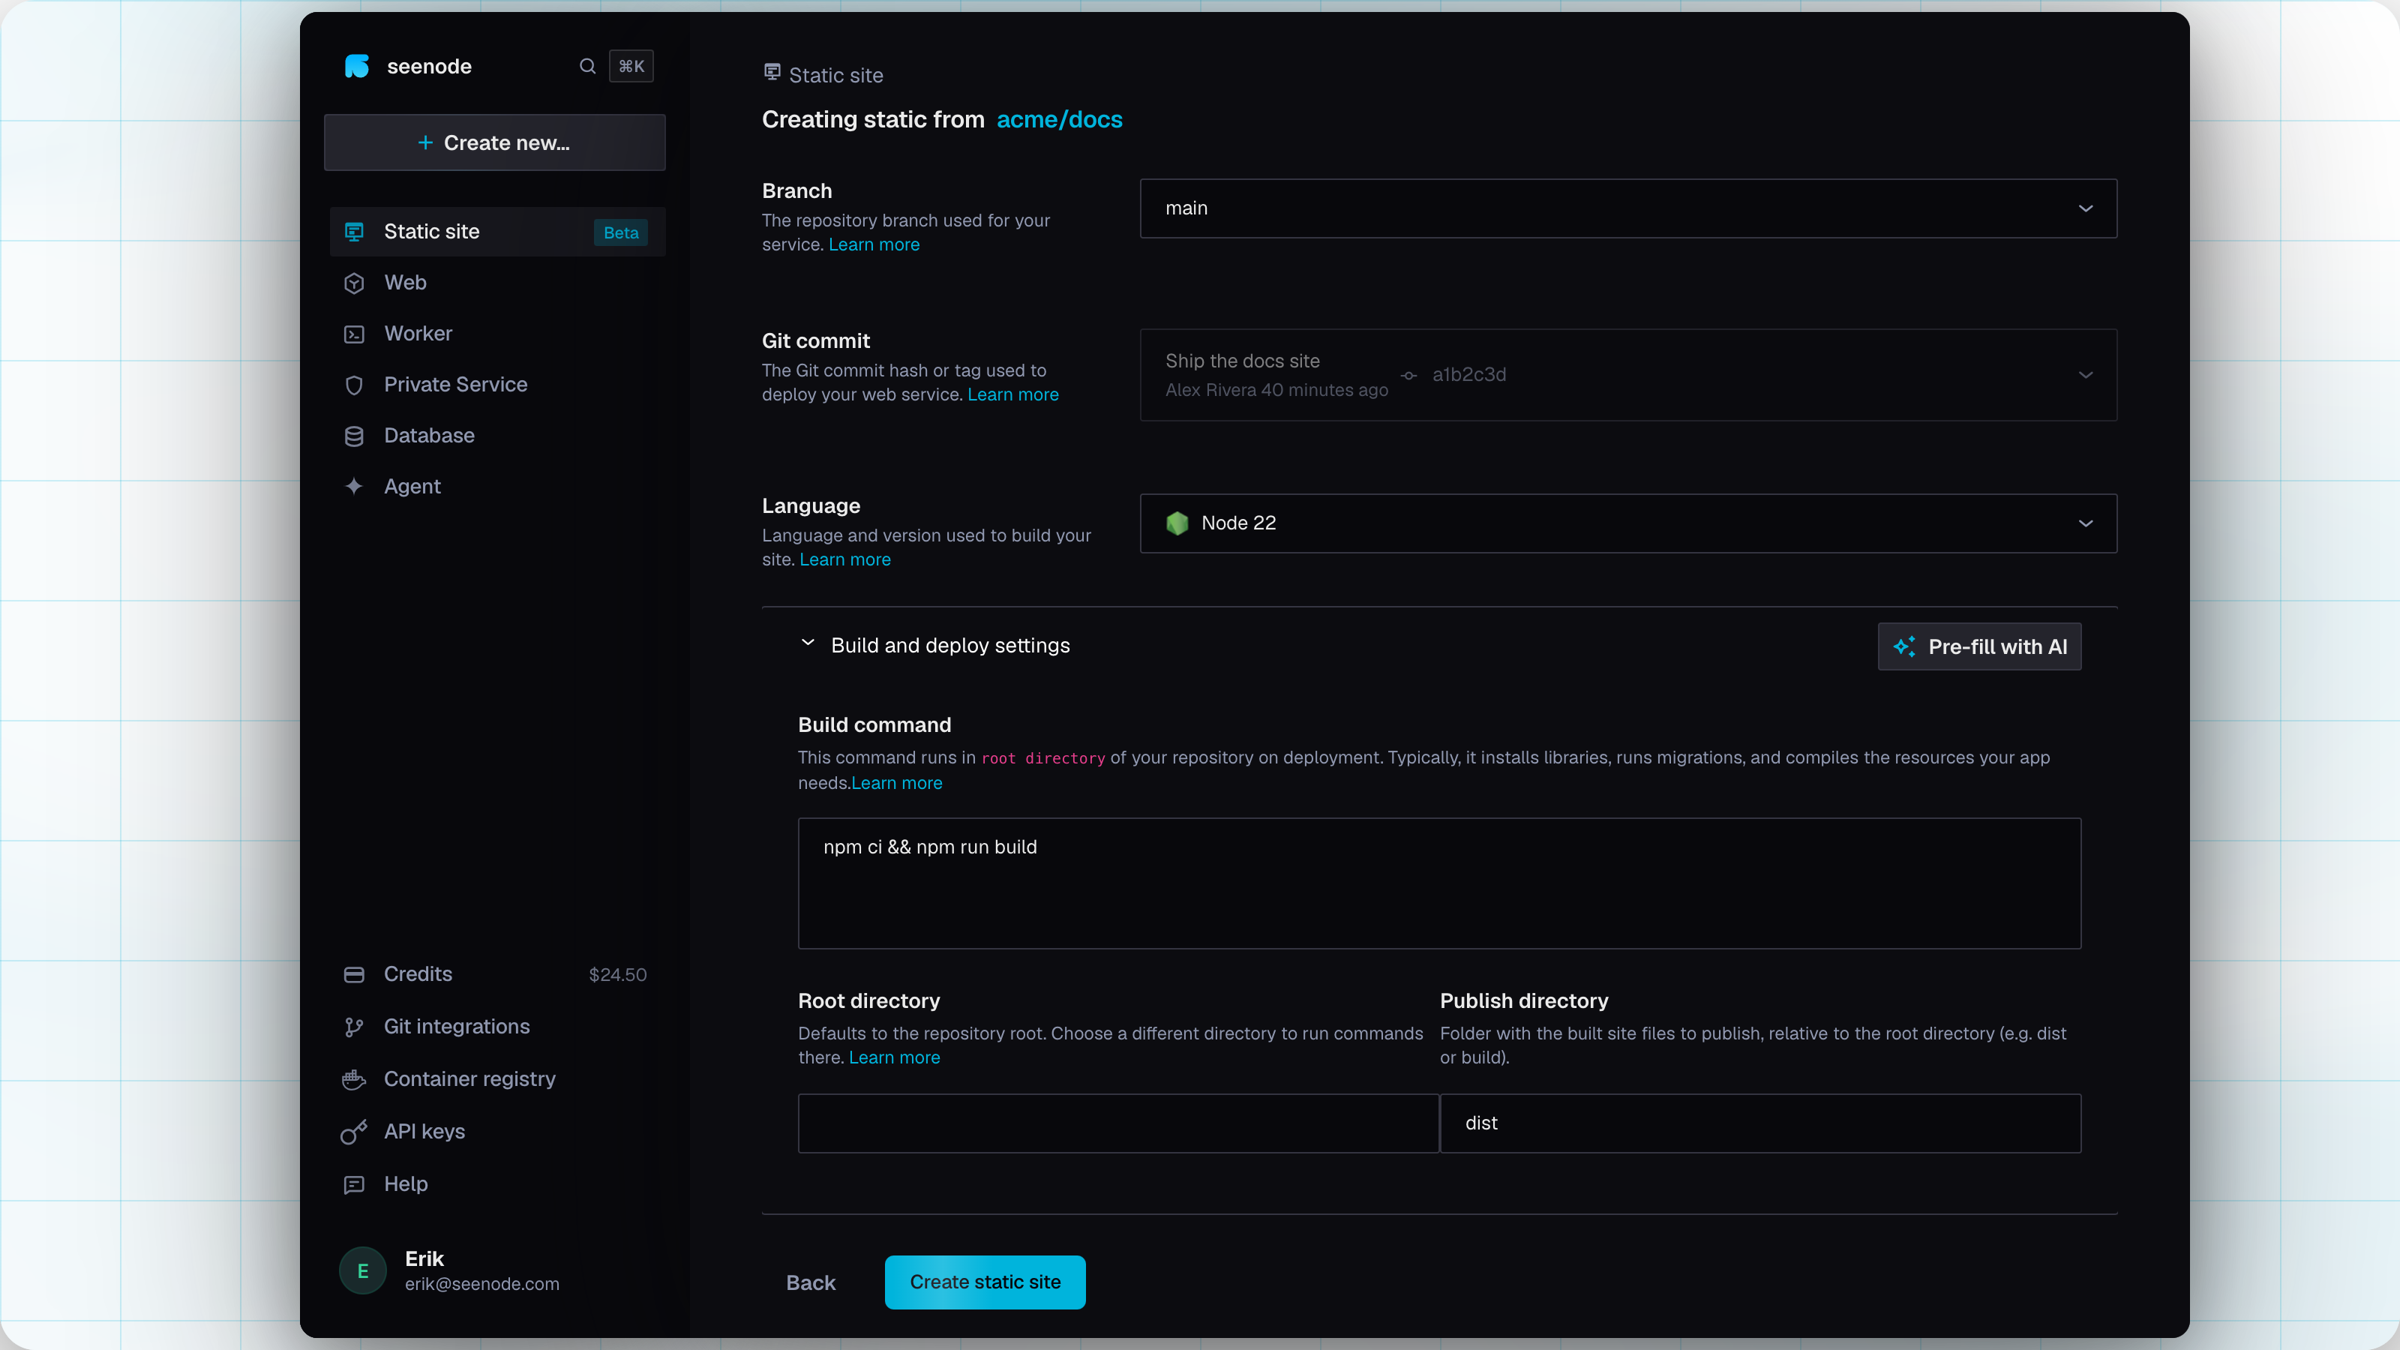Click the Help chat icon

pos(354,1184)
